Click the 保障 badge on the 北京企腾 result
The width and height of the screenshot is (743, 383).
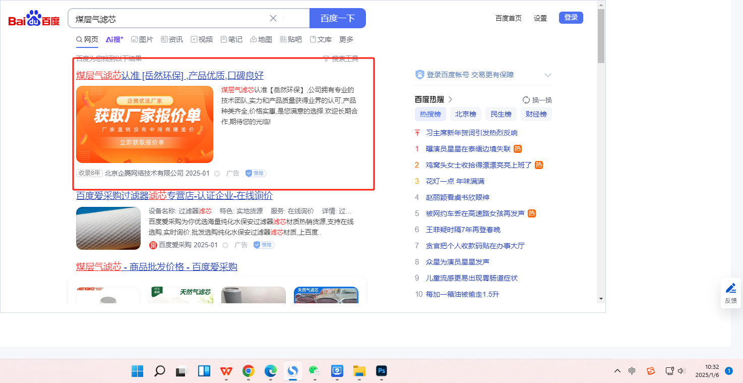256,173
